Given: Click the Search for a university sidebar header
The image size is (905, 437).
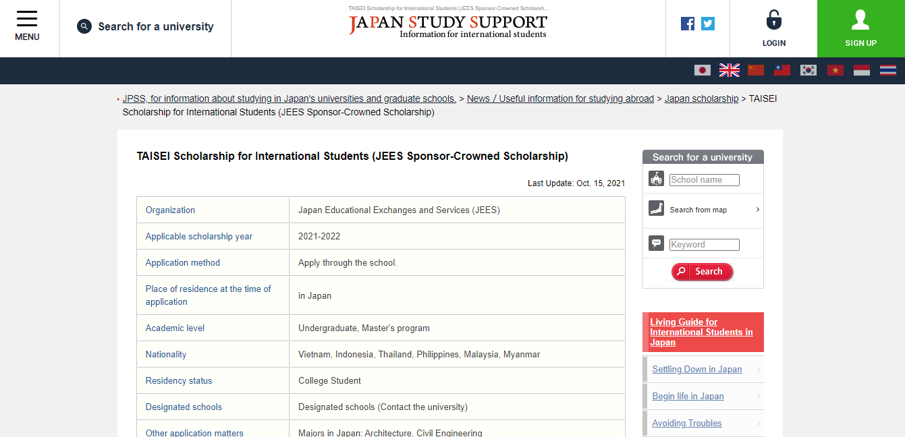Looking at the screenshot, I should [703, 157].
